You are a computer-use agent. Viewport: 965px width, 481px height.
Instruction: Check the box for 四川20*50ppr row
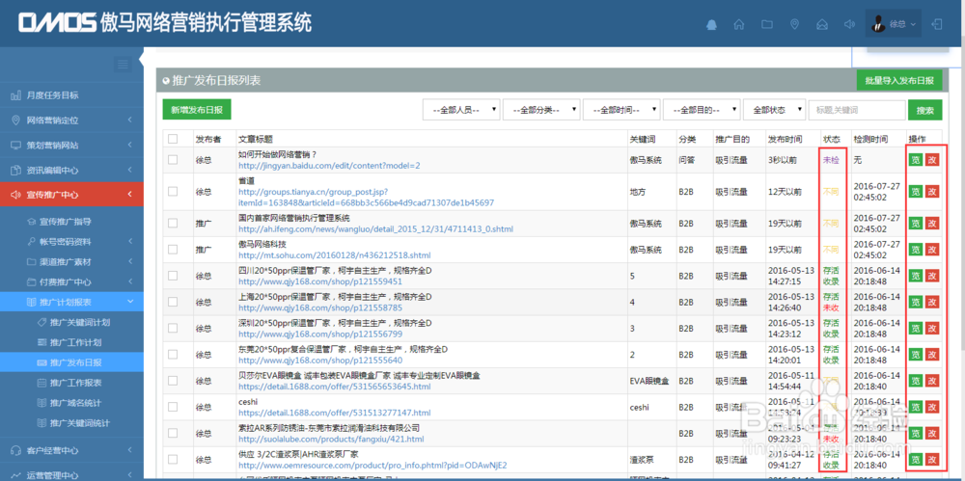coord(173,277)
